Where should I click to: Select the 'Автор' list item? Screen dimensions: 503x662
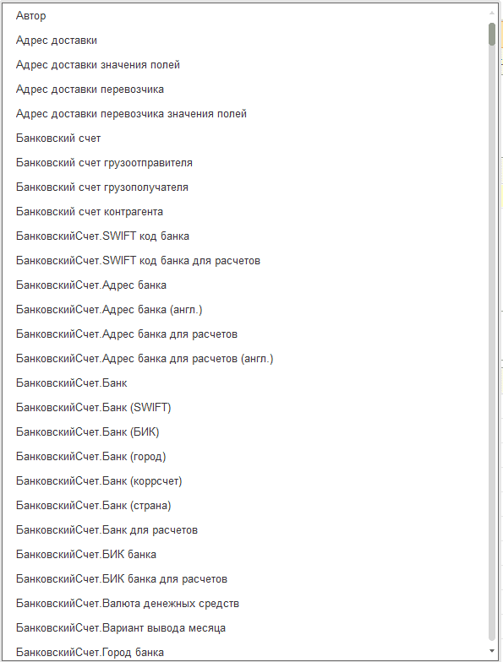[245, 15]
